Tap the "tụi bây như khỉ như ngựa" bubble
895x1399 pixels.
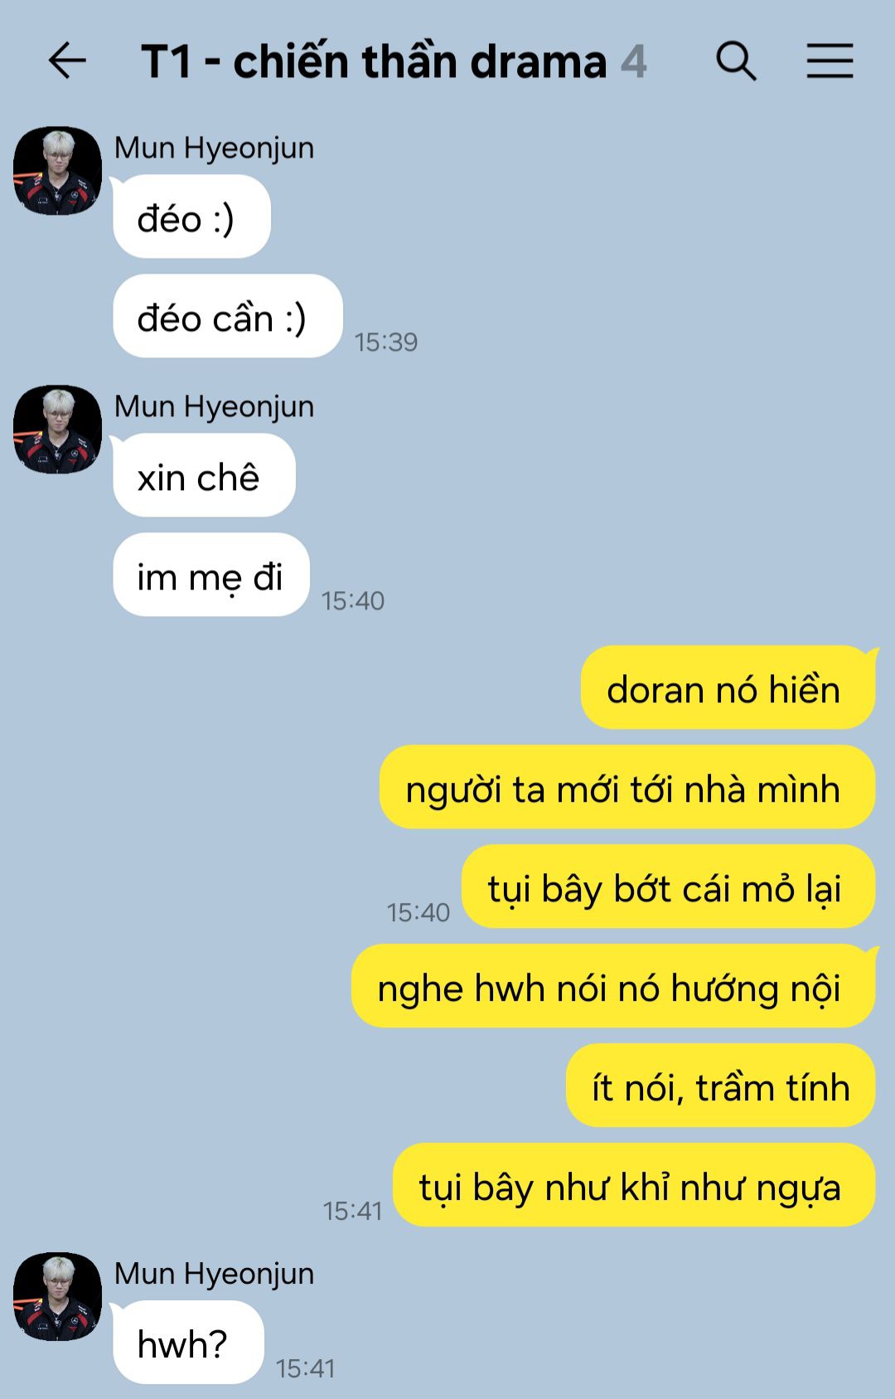[x=634, y=1186]
